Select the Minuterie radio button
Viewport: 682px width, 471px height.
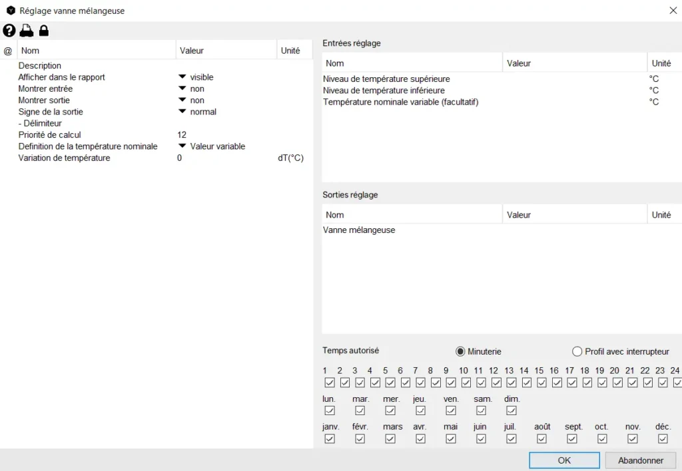[x=460, y=351]
